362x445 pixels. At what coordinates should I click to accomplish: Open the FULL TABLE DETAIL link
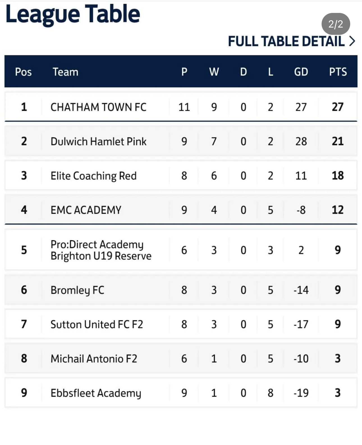(286, 41)
